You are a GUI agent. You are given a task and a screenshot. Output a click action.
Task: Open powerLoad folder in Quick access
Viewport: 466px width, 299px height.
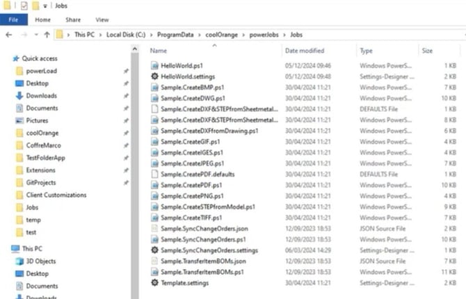[x=41, y=71]
